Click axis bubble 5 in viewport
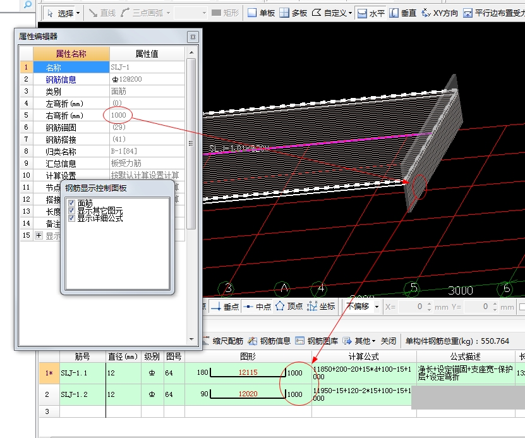Image resolution: width=525 pixels, height=438 pixels. click(413, 288)
